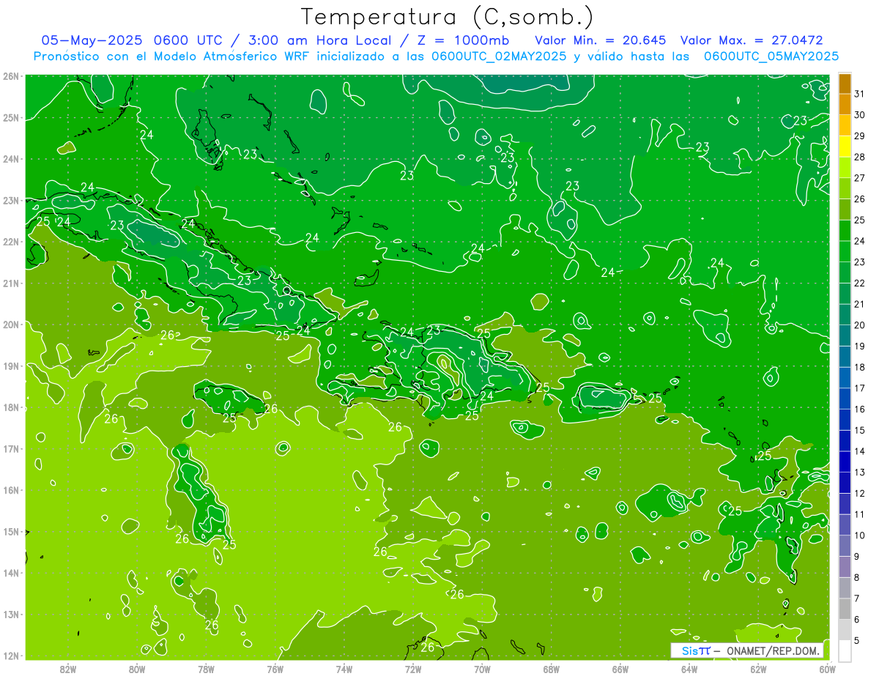Click the "80W" longitude axis label
This screenshot has width=879, height=679.
coord(137,669)
